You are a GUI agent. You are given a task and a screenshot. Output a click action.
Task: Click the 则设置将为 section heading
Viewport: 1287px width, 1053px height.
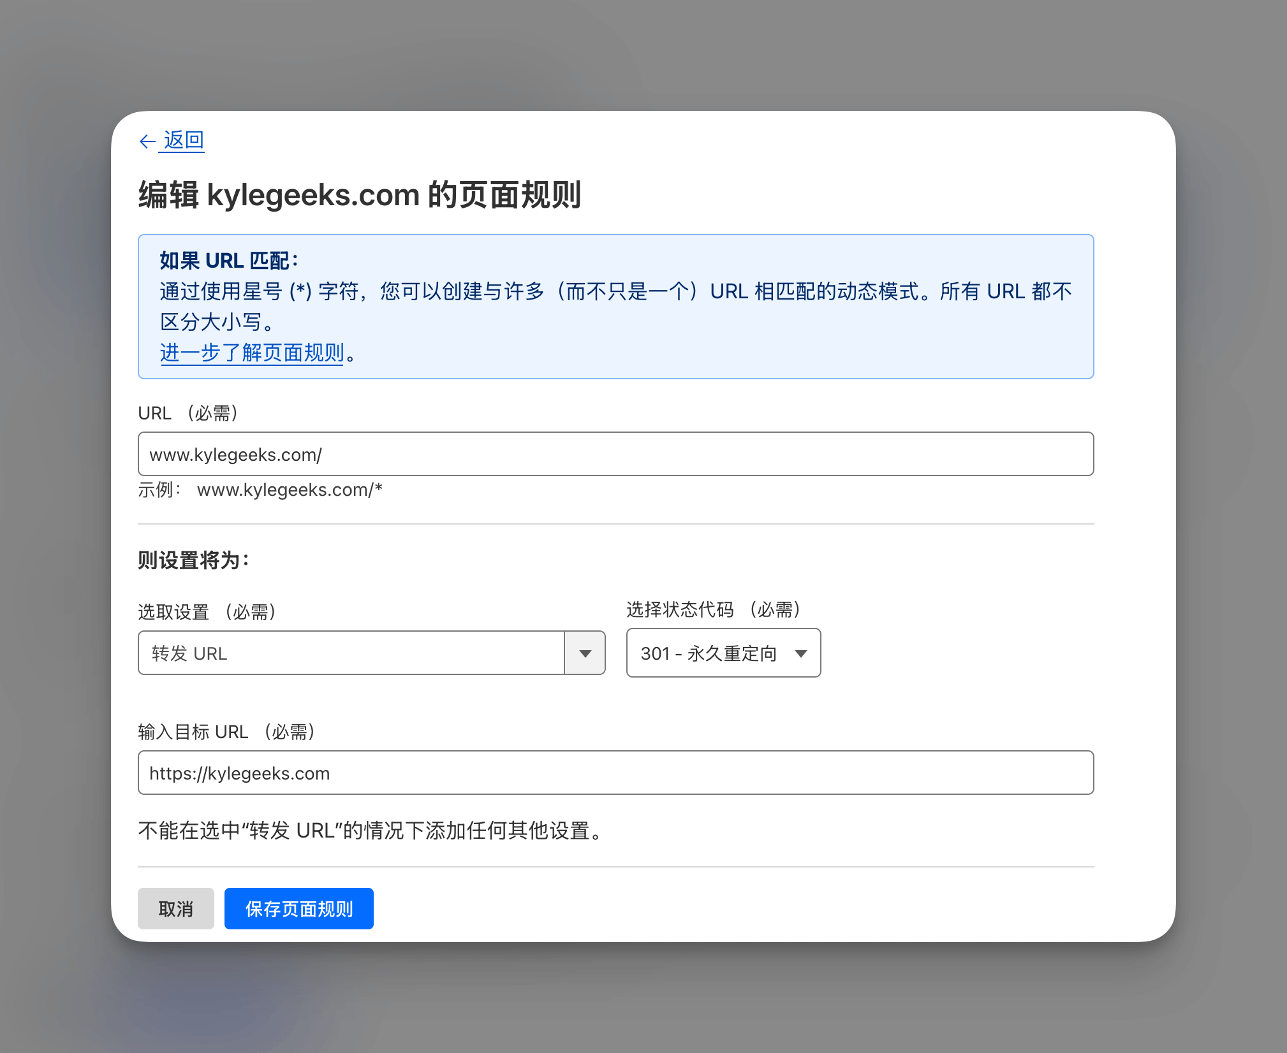point(193,560)
